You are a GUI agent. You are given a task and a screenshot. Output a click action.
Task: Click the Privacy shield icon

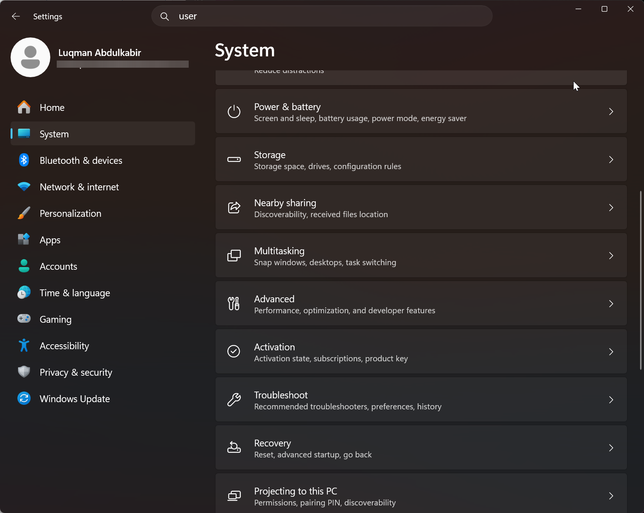click(24, 372)
